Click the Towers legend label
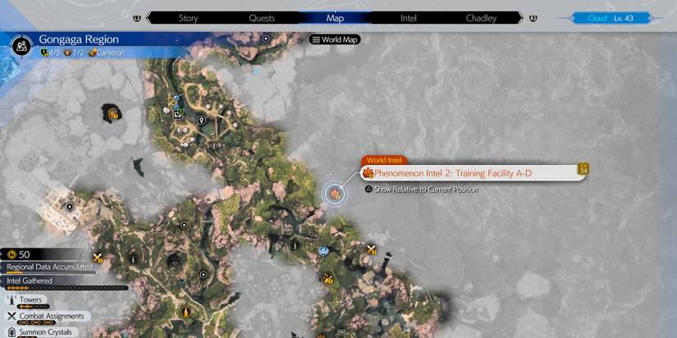The height and width of the screenshot is (338, 677). (30, 299)
